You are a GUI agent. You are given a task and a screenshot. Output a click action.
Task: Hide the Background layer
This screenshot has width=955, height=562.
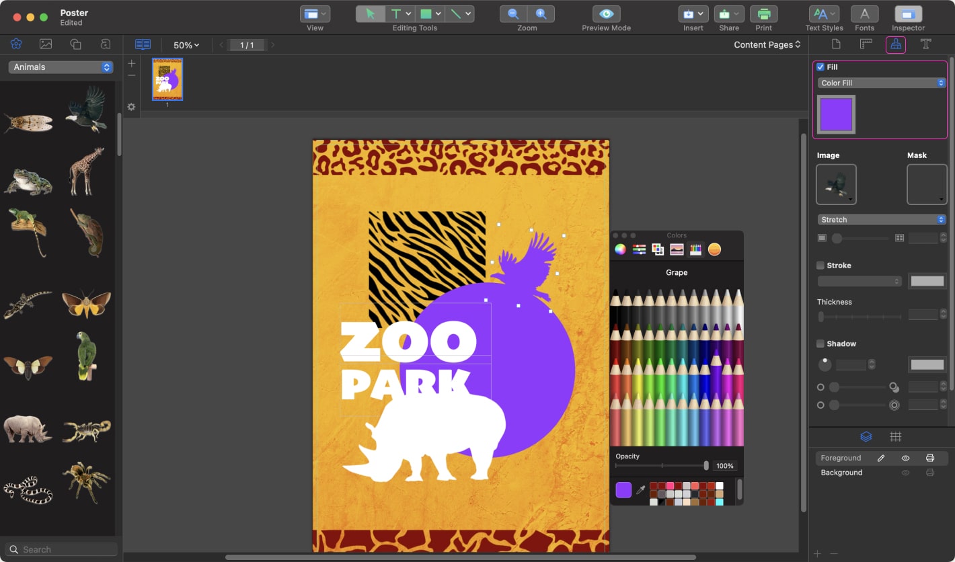coord(905,472)
